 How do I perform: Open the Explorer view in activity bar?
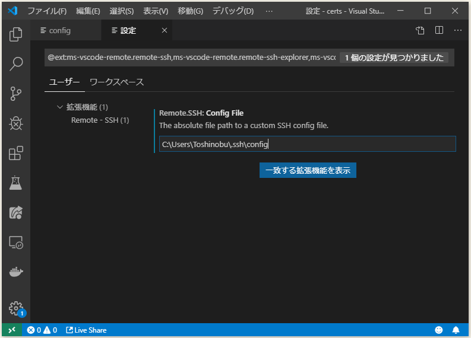click(x=15, y=34)
